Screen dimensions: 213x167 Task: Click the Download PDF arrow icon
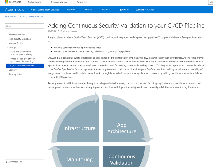(x=6, y=162)
